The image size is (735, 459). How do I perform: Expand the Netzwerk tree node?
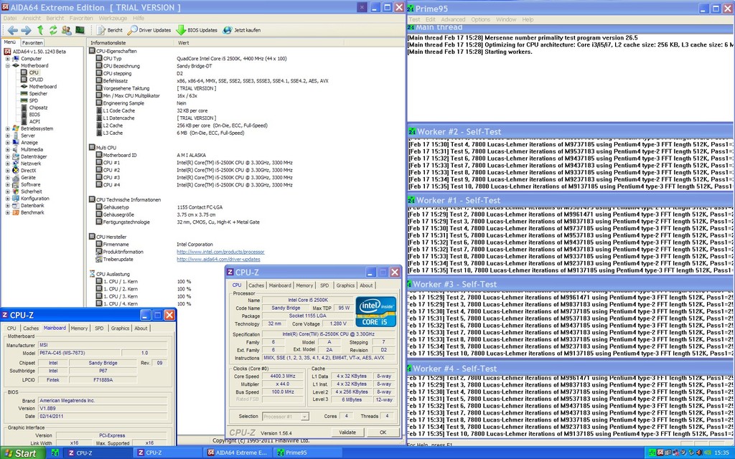point(7,164)
